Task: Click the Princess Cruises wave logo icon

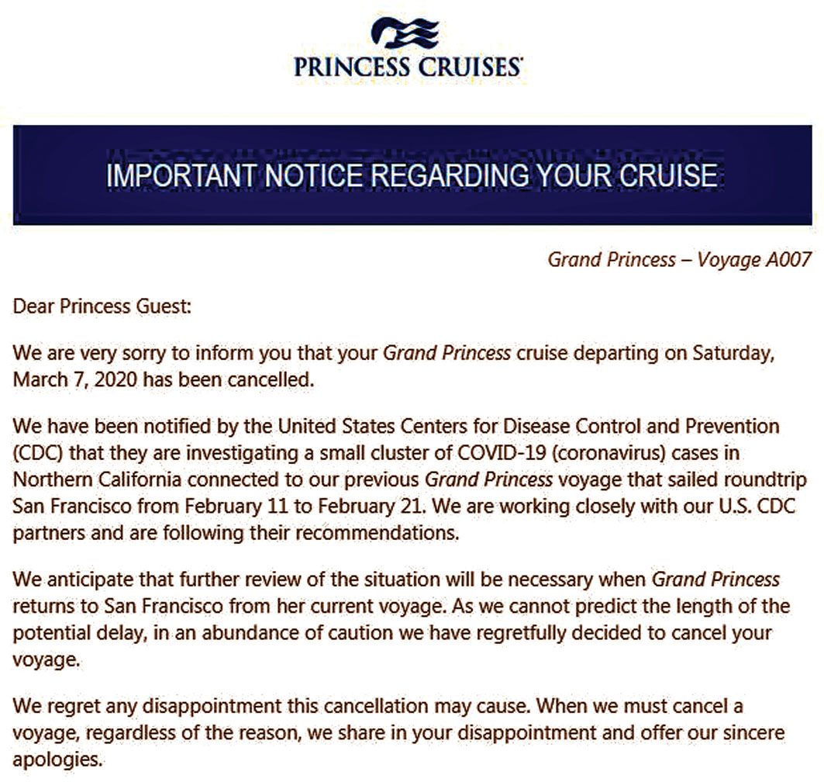Action: 405,34
